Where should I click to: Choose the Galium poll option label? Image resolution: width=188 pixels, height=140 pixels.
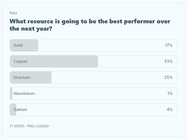20,110
